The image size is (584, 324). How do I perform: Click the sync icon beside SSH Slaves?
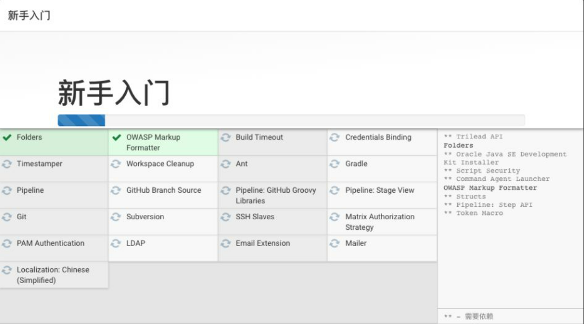click(226, 217)
